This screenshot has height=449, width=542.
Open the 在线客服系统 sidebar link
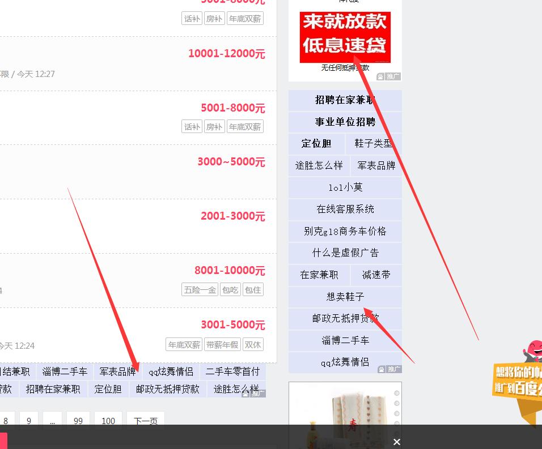345,209
